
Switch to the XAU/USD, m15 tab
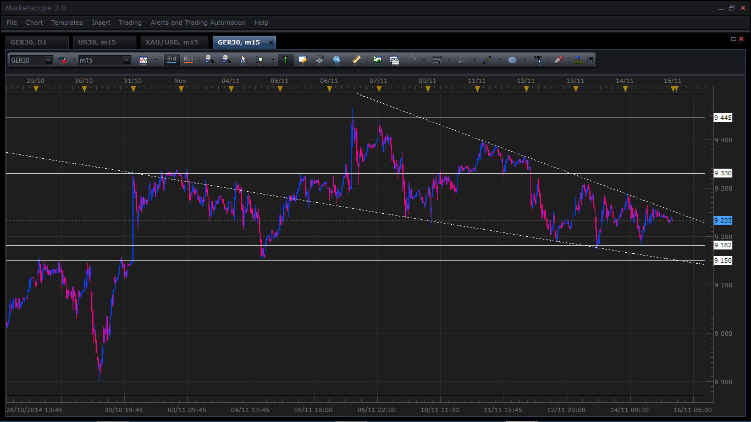point(172,42)
